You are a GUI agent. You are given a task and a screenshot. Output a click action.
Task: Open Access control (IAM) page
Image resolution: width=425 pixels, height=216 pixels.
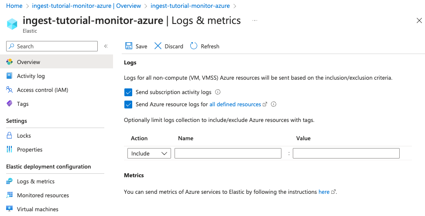click(42, 90)
